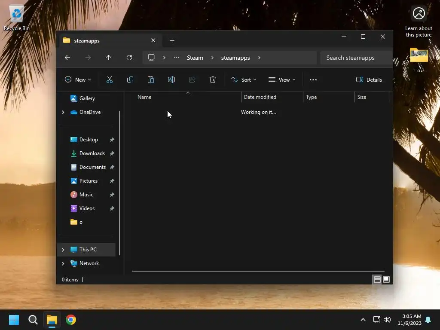
Task: Open the Sort dropdown
Action: tap(243, 79)
